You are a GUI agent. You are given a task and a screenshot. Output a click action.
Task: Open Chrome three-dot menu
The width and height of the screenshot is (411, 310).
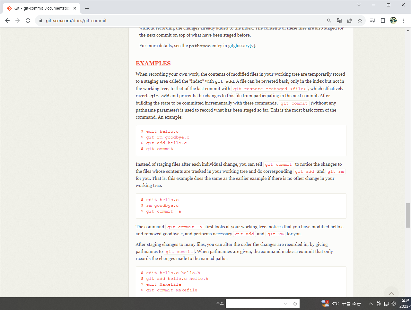point(404,21)
